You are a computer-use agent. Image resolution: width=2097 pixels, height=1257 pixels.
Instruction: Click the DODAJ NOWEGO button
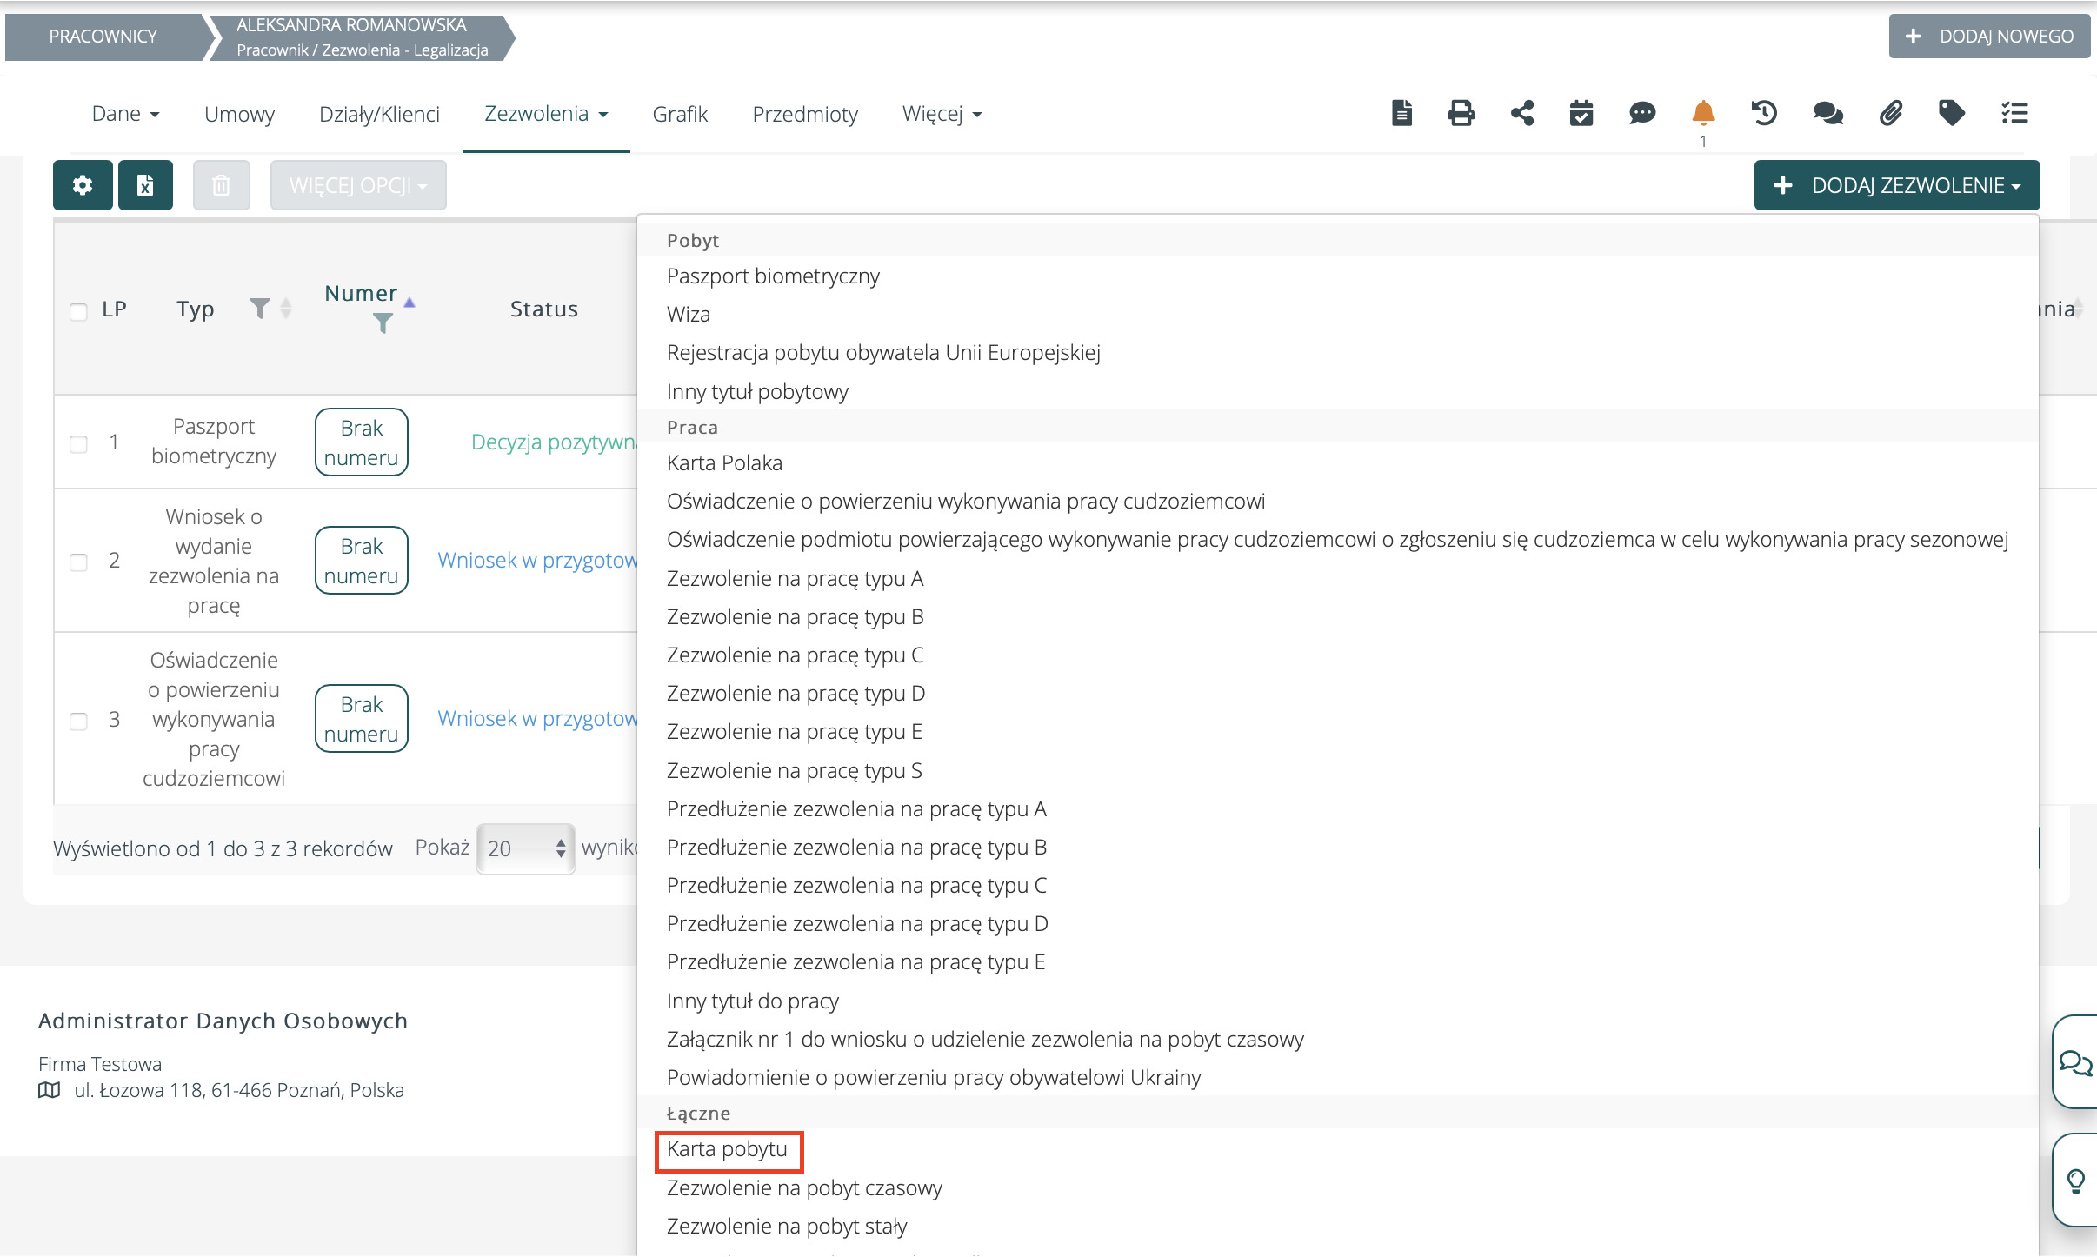[1988, 37]
